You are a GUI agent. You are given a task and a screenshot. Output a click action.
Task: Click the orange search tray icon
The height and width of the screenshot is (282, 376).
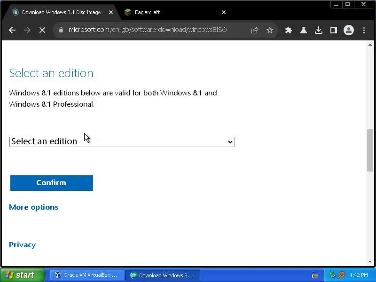coord(341,275)
